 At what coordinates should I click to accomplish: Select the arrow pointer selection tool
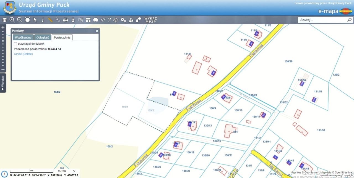coord(35,20)
